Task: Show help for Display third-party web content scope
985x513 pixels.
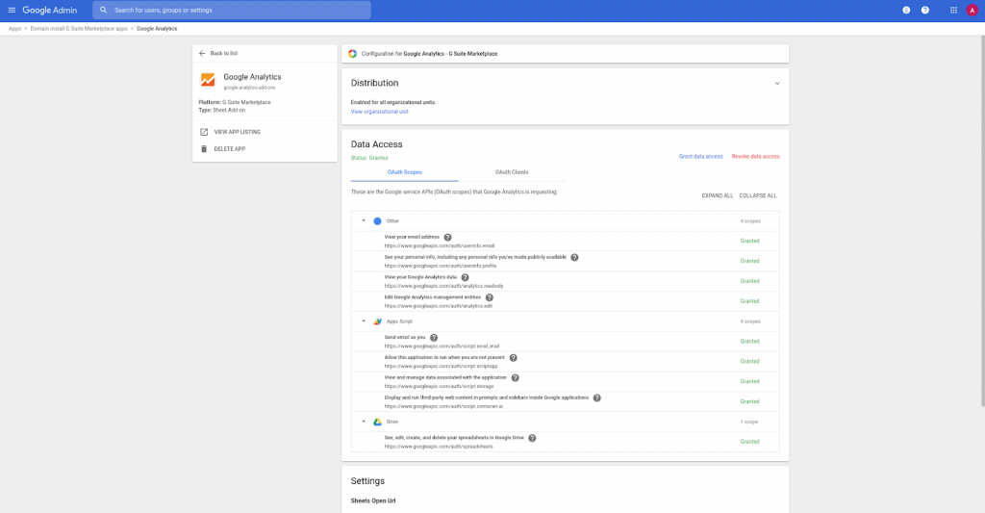Action: [x=596, y=398]
